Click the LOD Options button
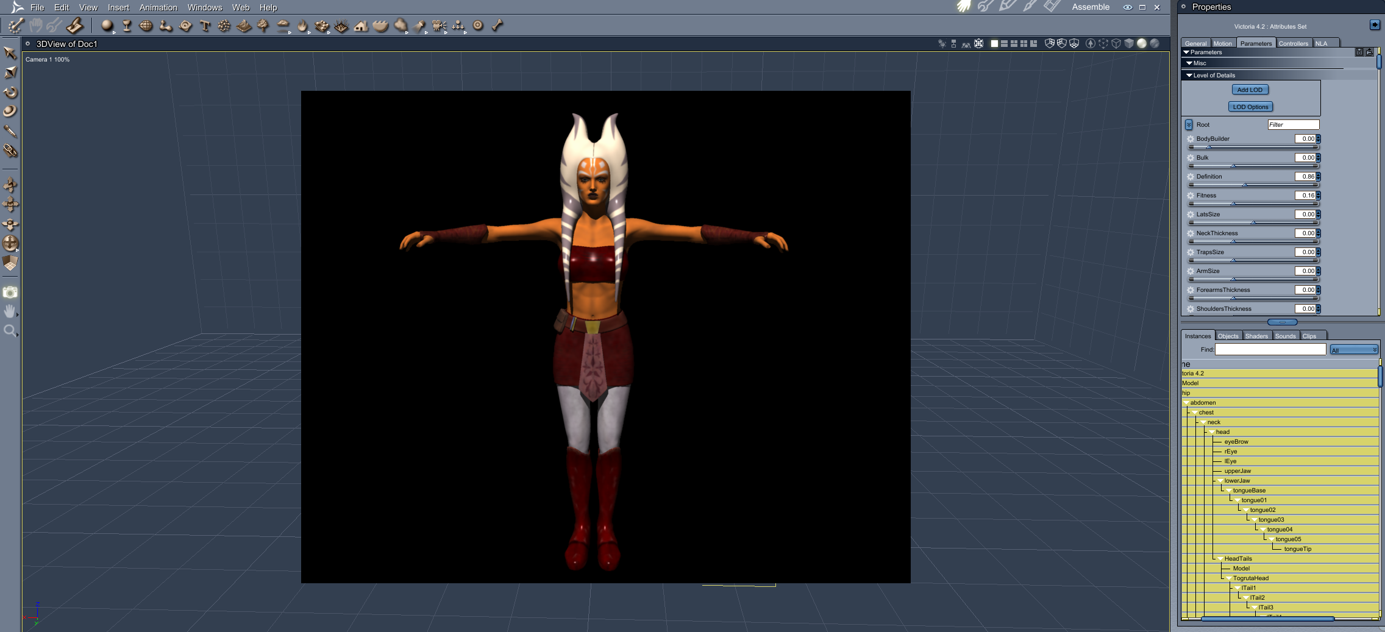This screenshot has height=632, width=1385. coord(1250,107)
